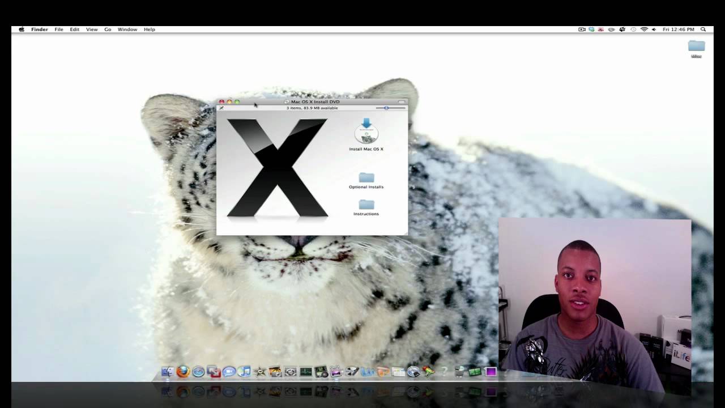
Task: Launch iPhoto from the Dock
Action: click(x=275, y=372)
